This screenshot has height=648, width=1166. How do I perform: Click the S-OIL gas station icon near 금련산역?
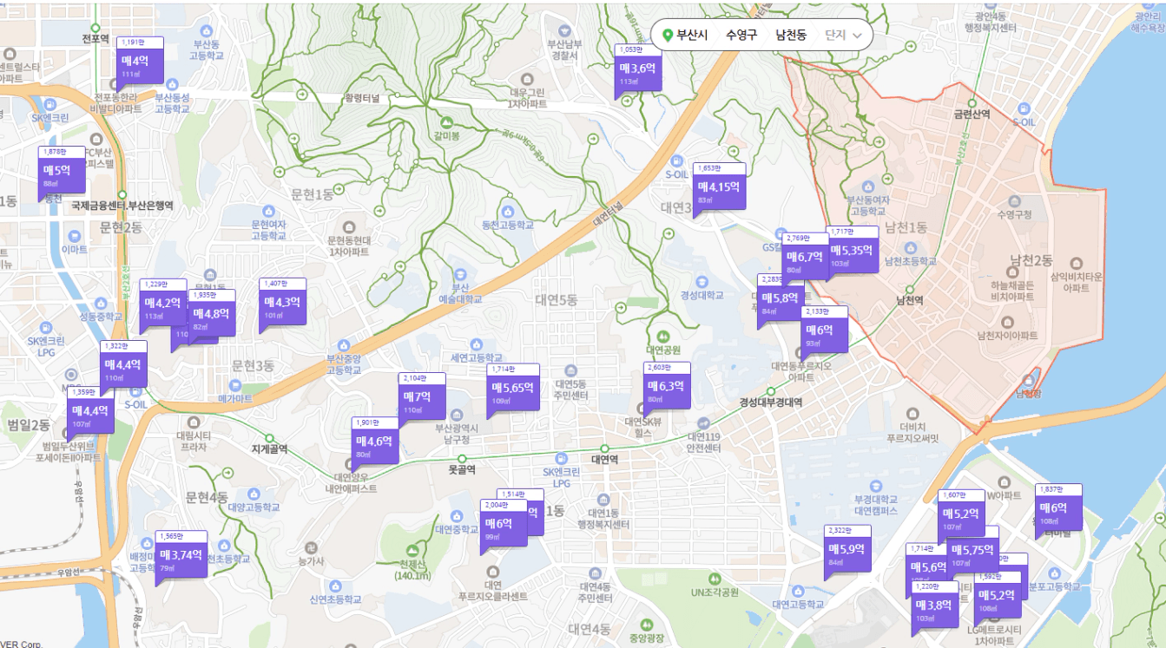(1024, 108)
